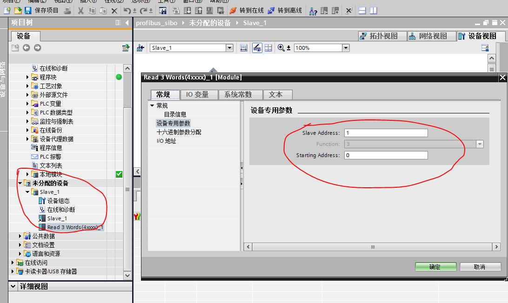Collapse the 常规 node in dialog navigation
This screenshot has width=508, height=303.
click(x=152, y=105)
